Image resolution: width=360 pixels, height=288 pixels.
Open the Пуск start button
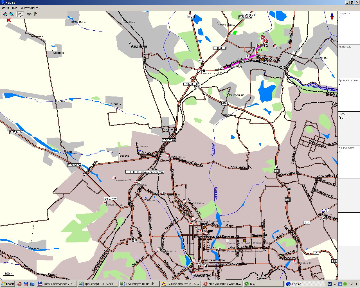tap(8, 284)
